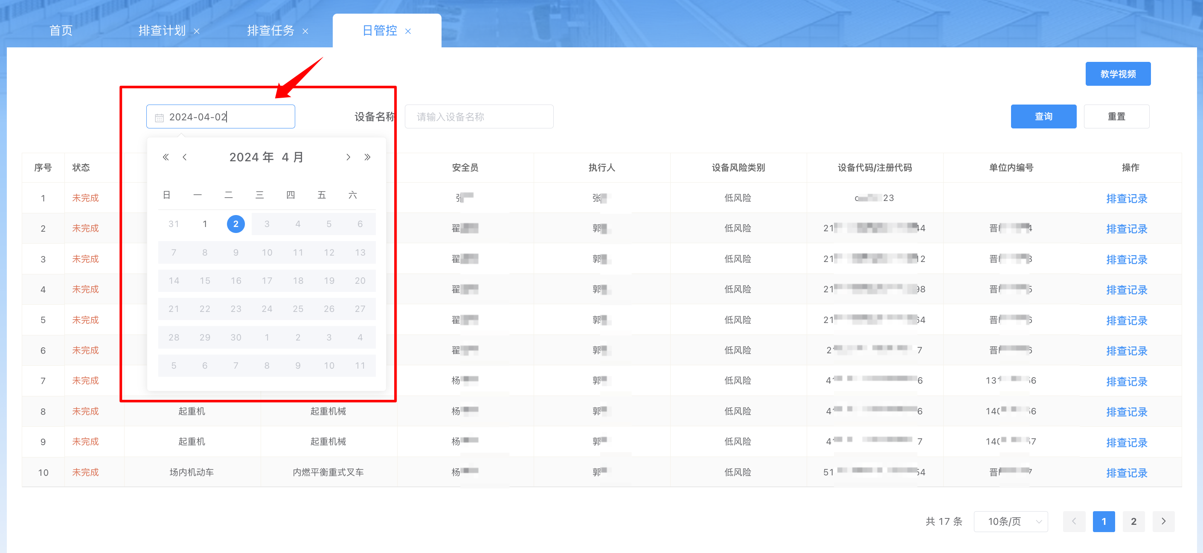The width and height of the screenshot is (1203, 553).
Task: Close the 日管控 tab
Action: coord(408,31)
